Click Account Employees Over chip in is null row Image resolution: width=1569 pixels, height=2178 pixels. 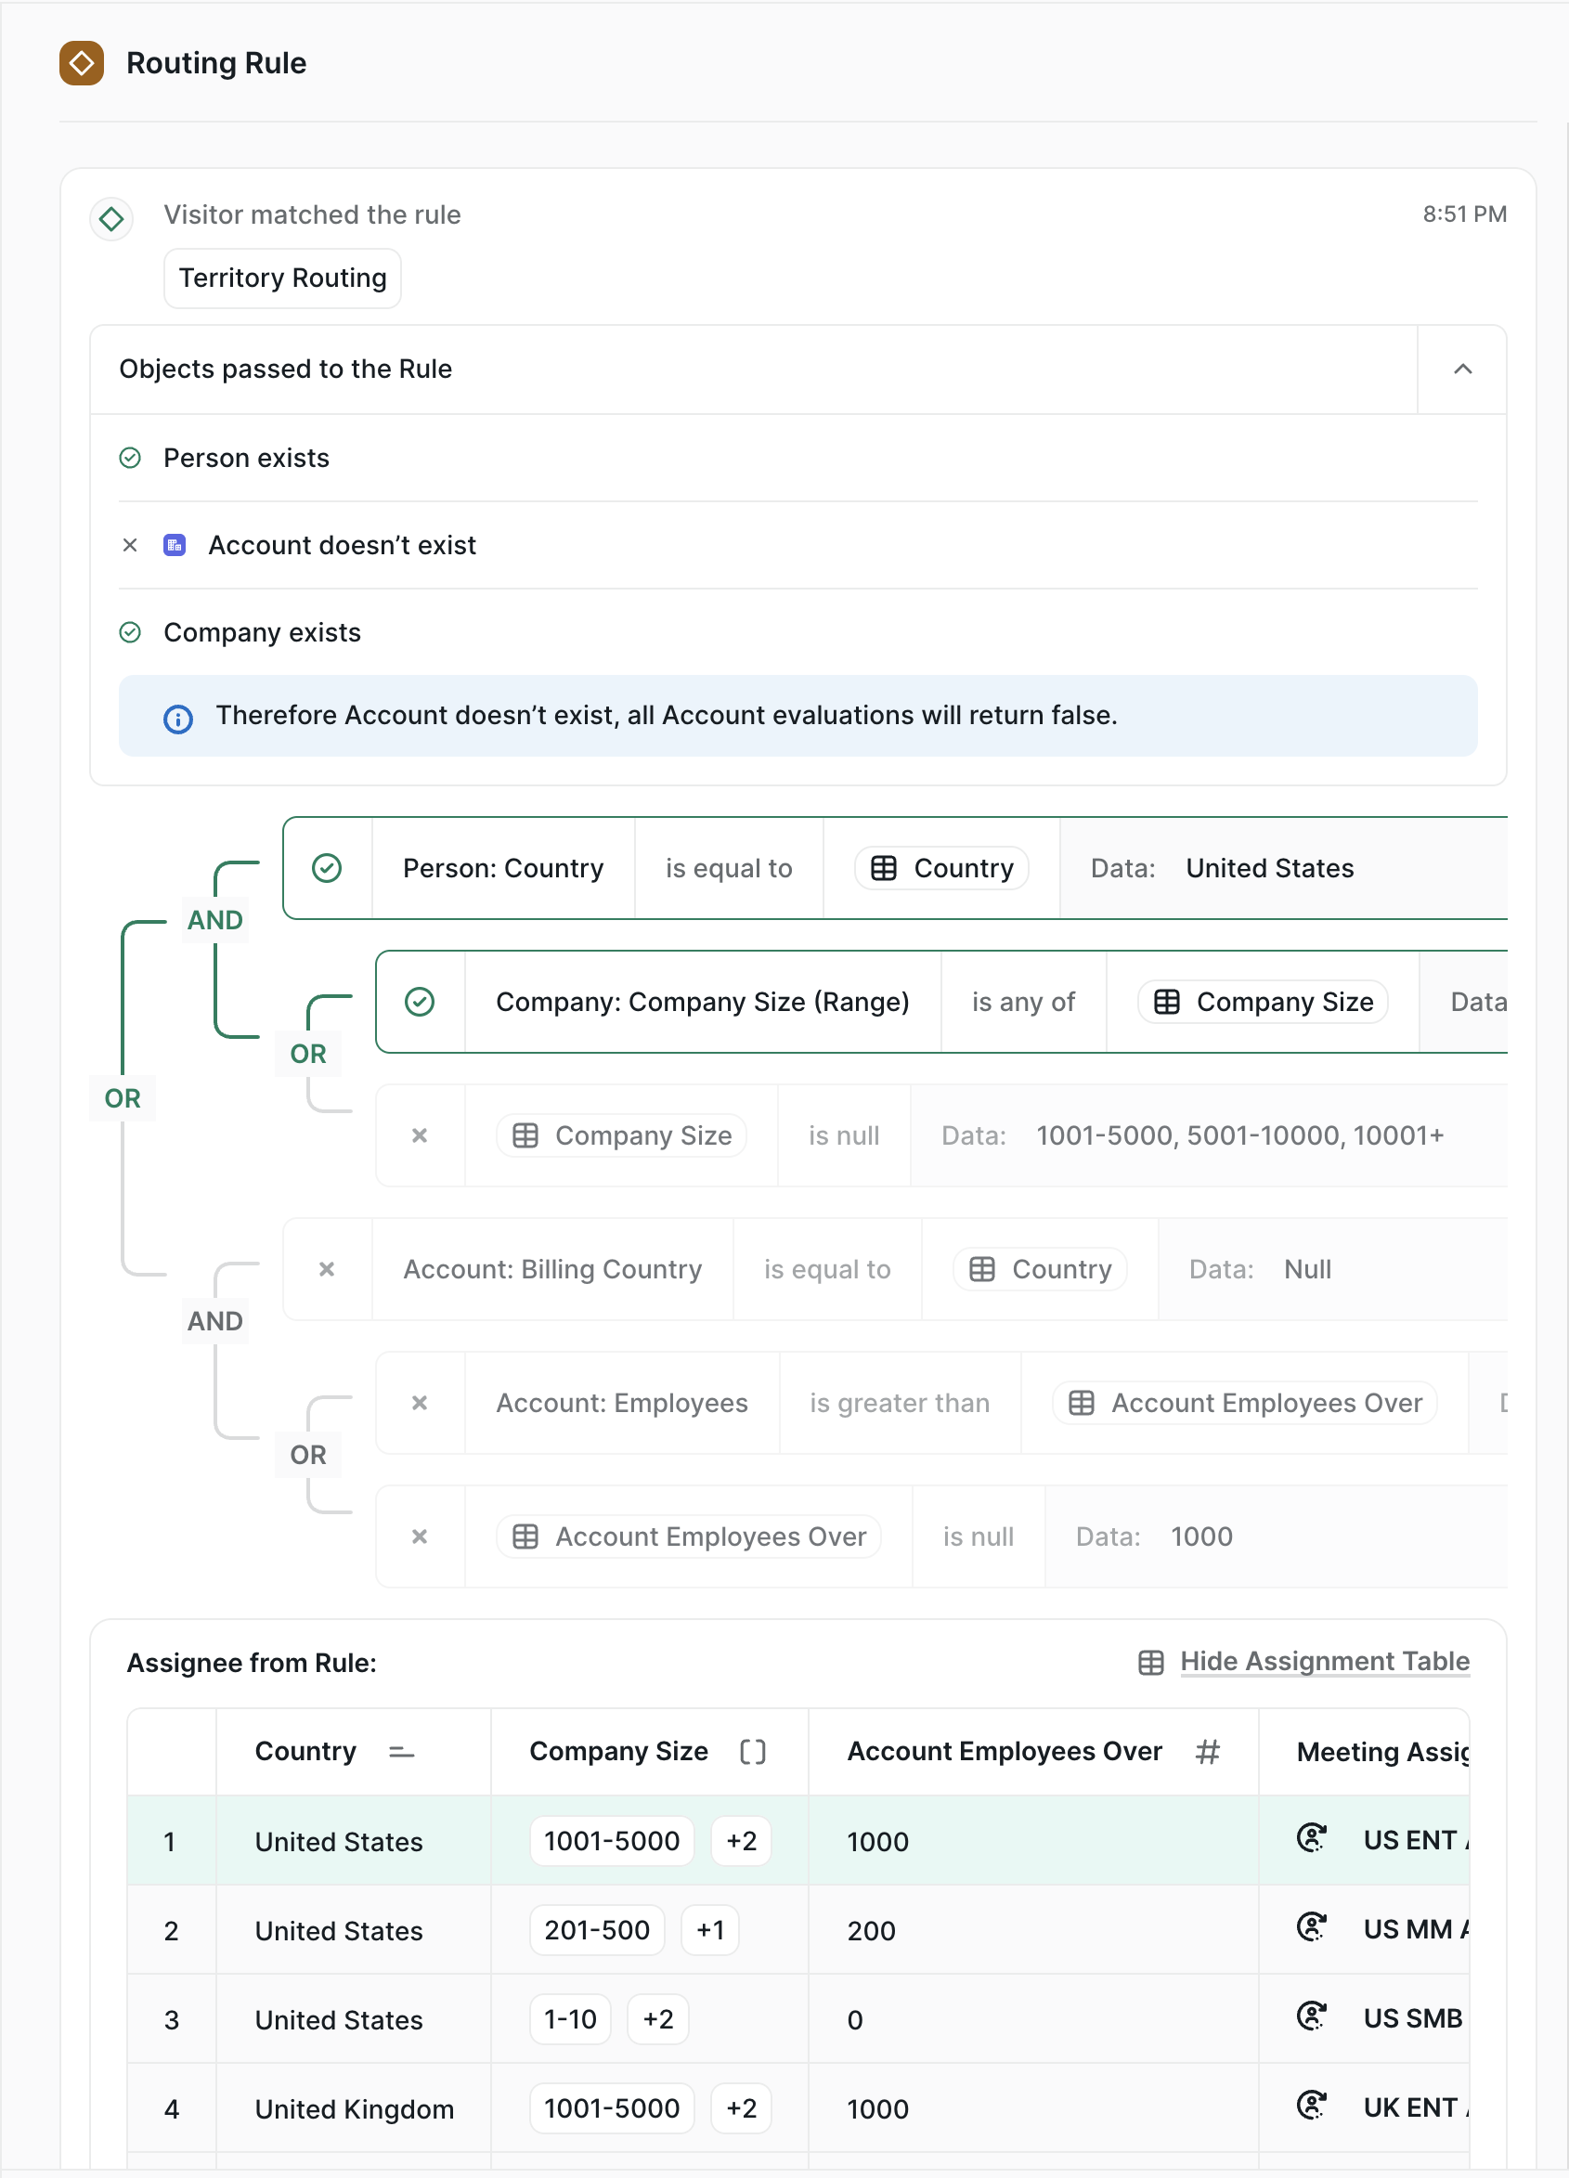[x=689, y=1536]
